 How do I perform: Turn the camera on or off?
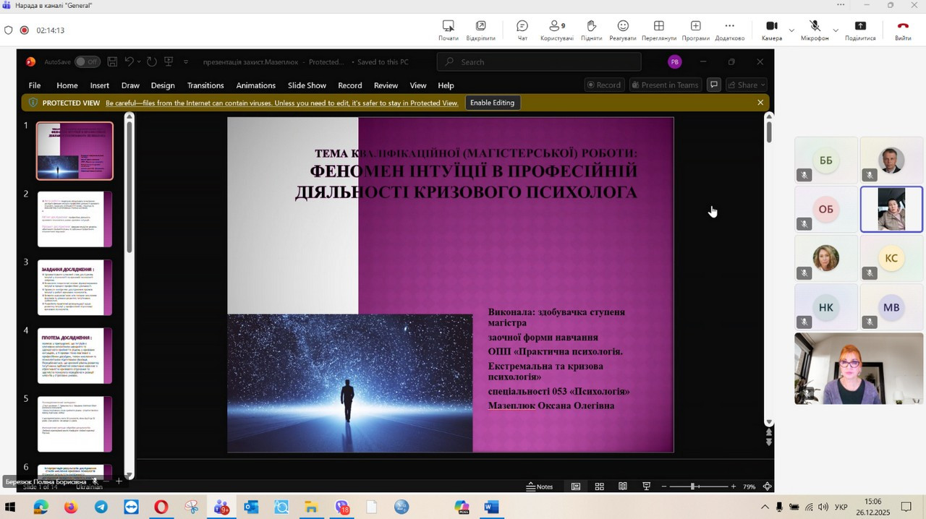click(x=771, y=30)
